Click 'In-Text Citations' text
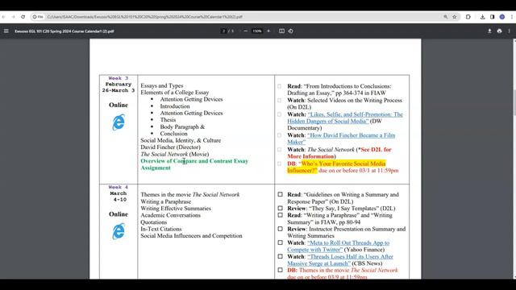Screen dimensions: 516x290 click(x=161, y=229)
